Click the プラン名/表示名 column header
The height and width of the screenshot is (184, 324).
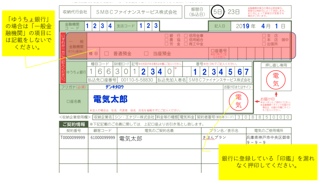tap(224, 131)
